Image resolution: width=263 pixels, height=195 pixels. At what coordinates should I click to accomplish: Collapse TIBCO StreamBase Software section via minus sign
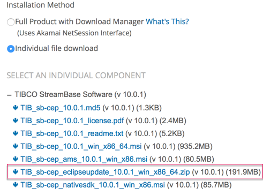(x=9, y=95)
